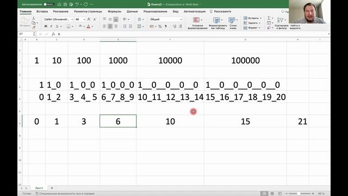Toggle Underline (Ч) formatting
This screenshot has height=196, width=348.
click(57, 27)
